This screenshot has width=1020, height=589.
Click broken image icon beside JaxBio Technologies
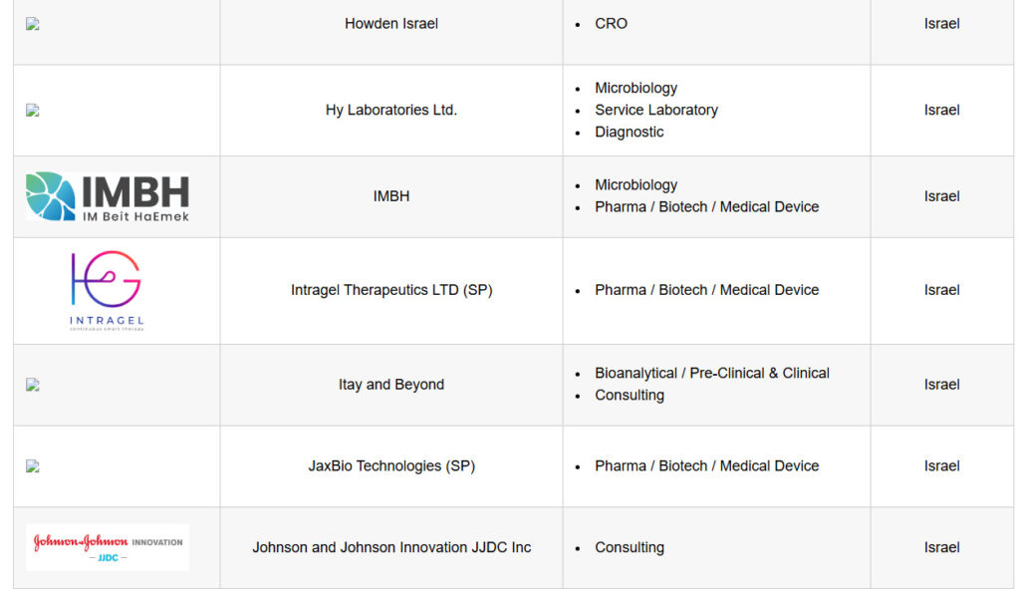point(33,466)
